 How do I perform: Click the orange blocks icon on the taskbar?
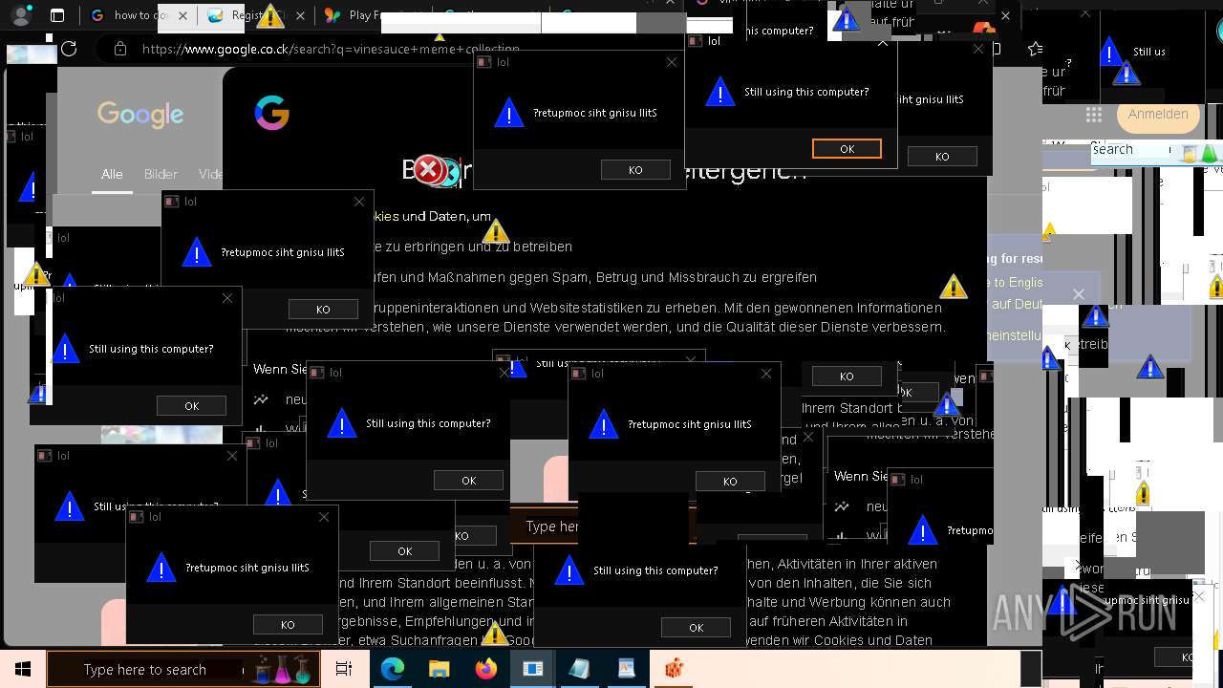[x=674, y=669]
